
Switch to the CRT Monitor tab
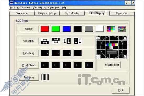coord(72,13)
